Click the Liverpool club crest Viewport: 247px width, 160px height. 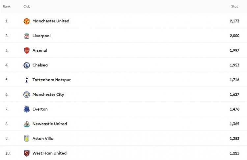click(x=27, y=36)
